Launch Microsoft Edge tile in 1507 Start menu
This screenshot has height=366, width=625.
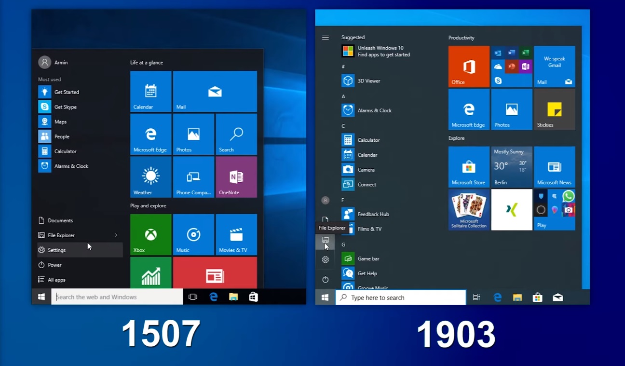click(151, 135)
